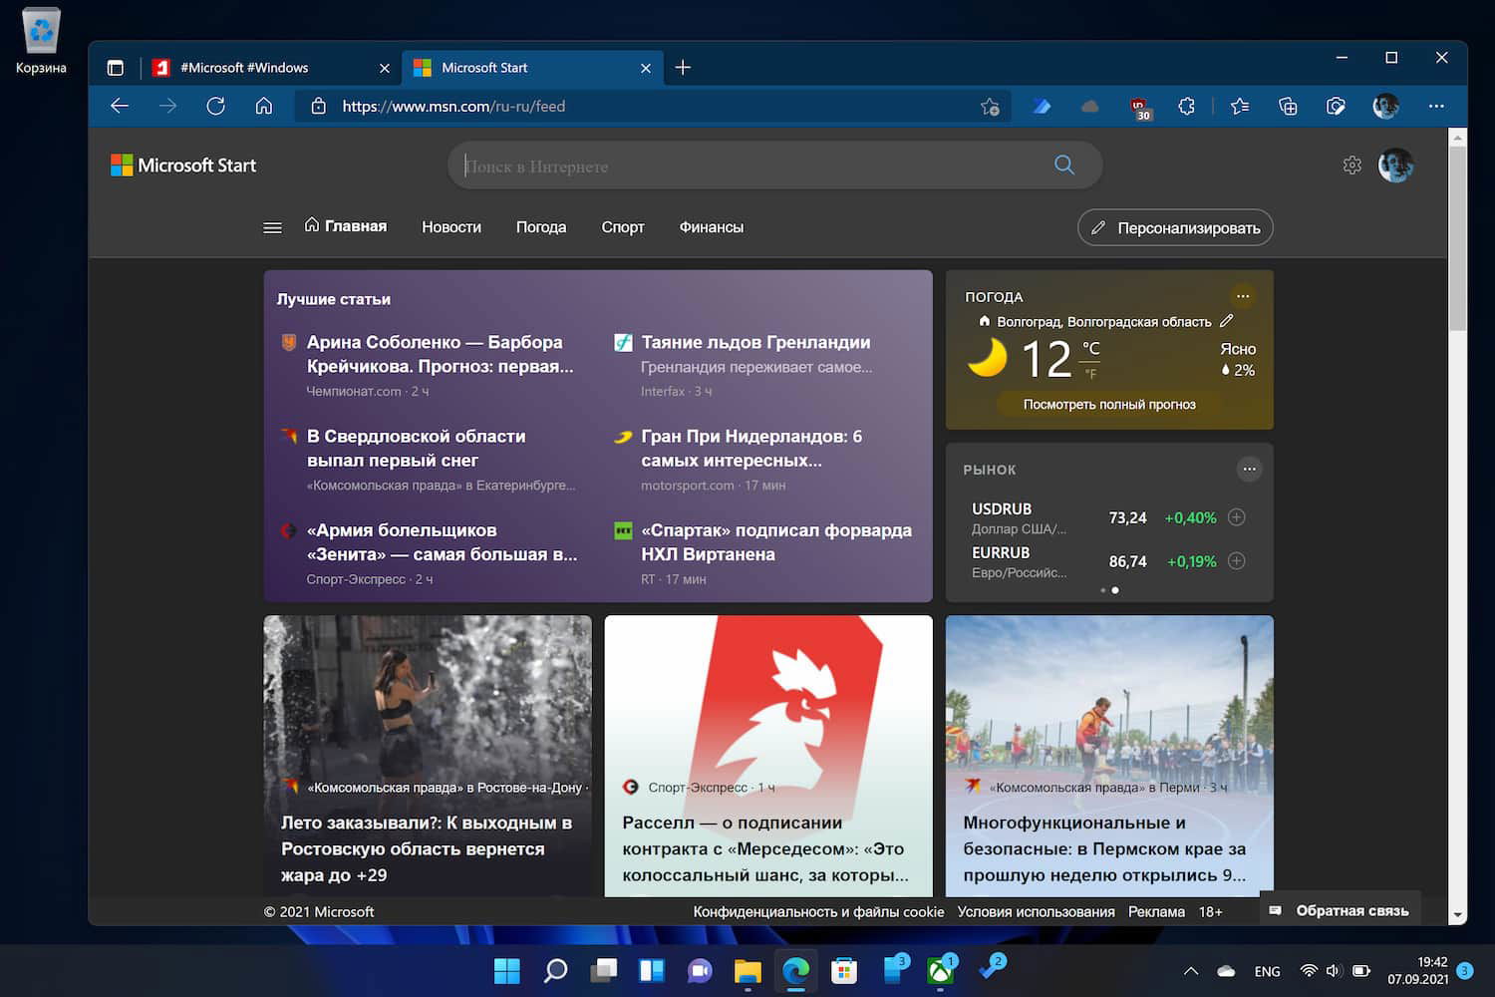Refresh the current page
Image resolution: width=1495 pixels, height=997 pixels.
click(x=215, y=106)
